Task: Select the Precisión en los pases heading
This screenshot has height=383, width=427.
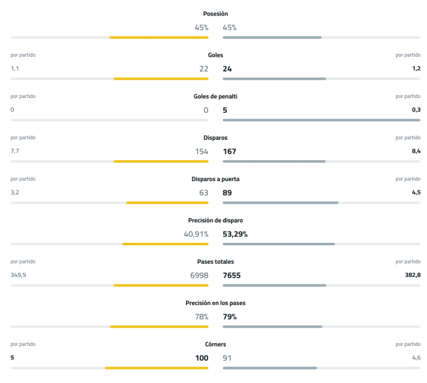Action: coord(215,303)
